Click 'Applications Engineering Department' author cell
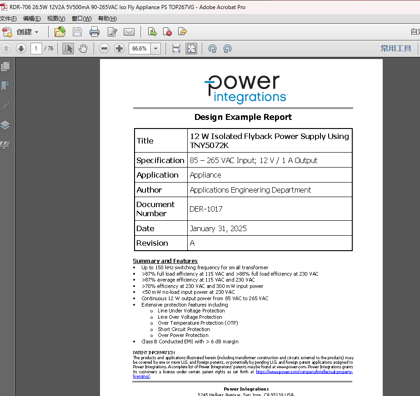The height and width of the screenshot is (396, 420). 270,190
